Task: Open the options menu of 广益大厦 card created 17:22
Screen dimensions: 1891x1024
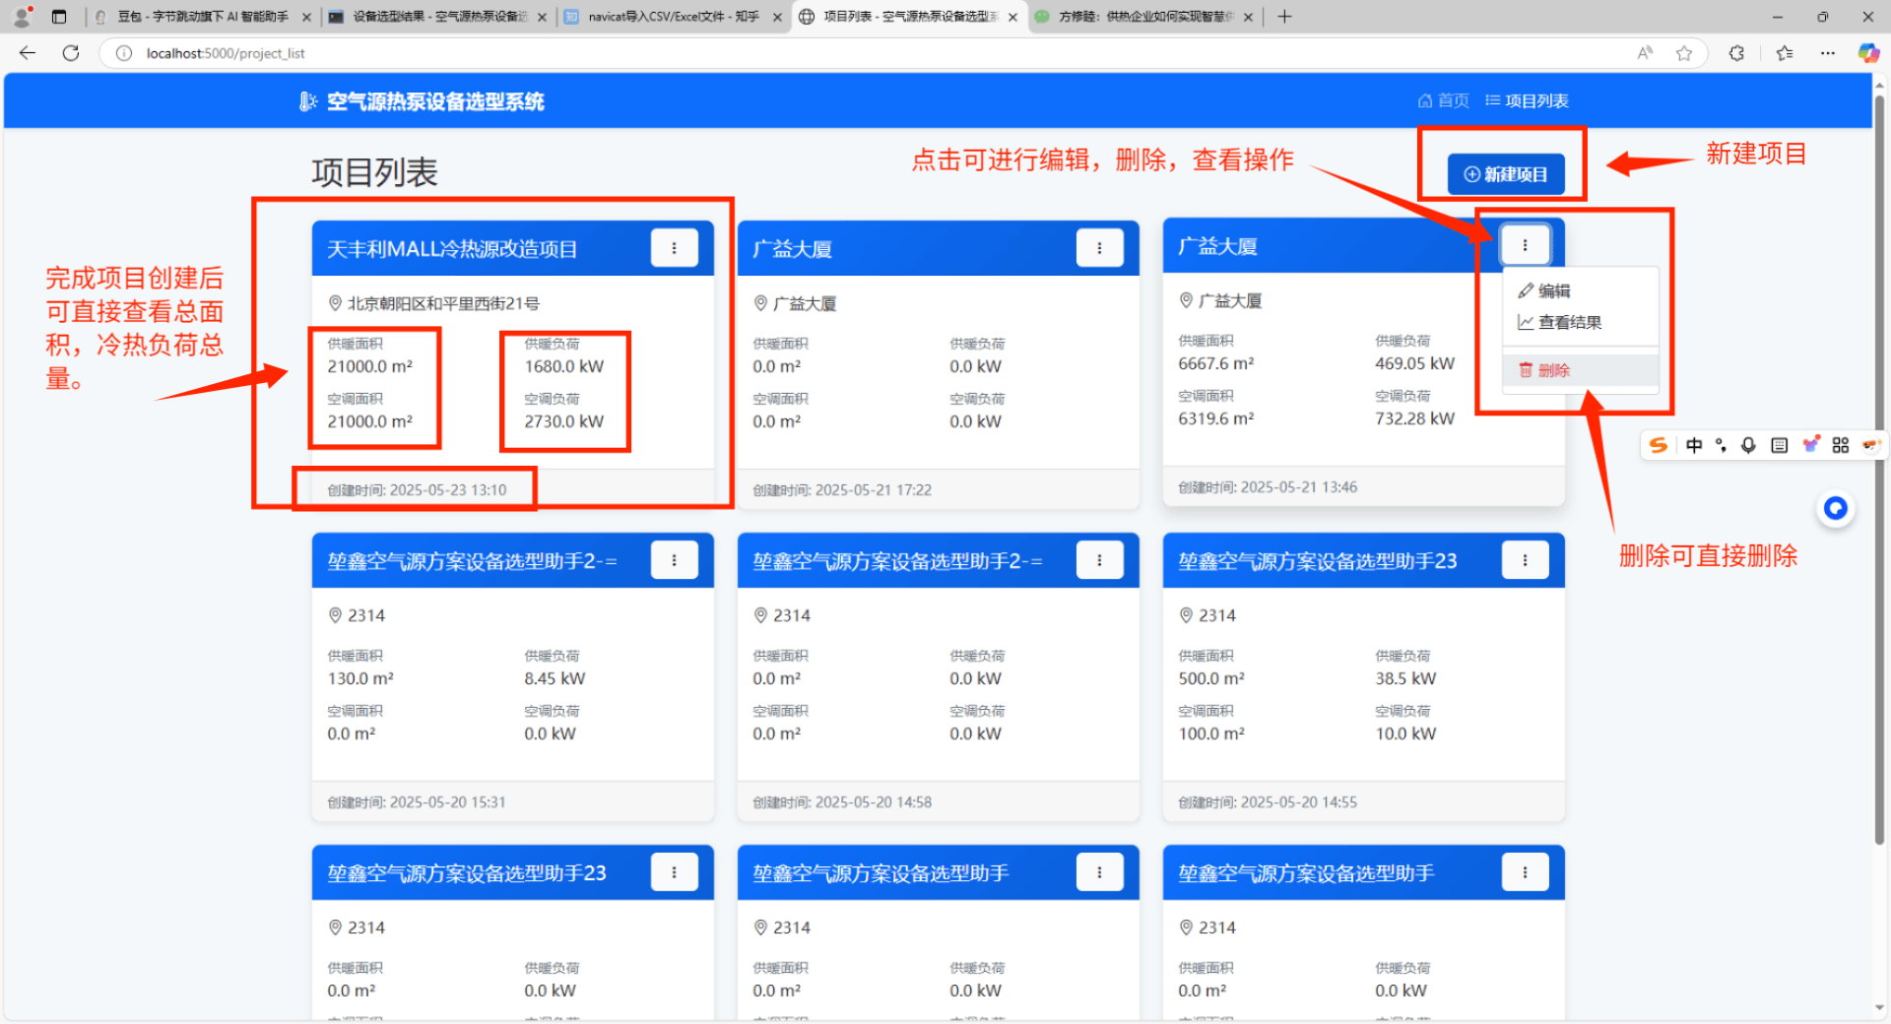Action: coord(1099,248)
